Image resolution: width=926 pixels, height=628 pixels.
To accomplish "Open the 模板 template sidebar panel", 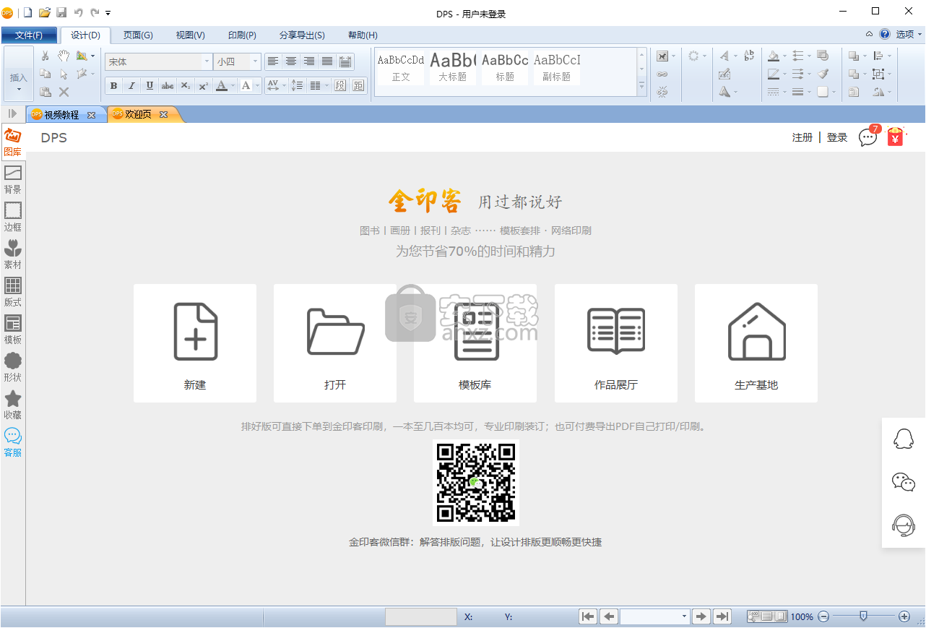I will coord(13,330).
